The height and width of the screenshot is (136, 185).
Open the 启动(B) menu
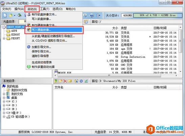pos(32,9)
